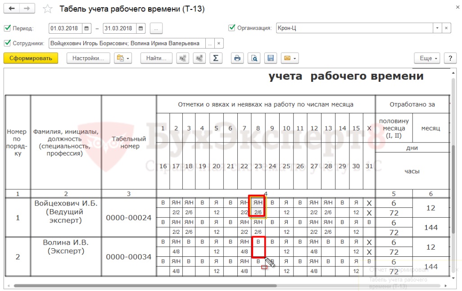The image size is (462, 291).
Task: Click the print icon
Action: click(237, 58)
